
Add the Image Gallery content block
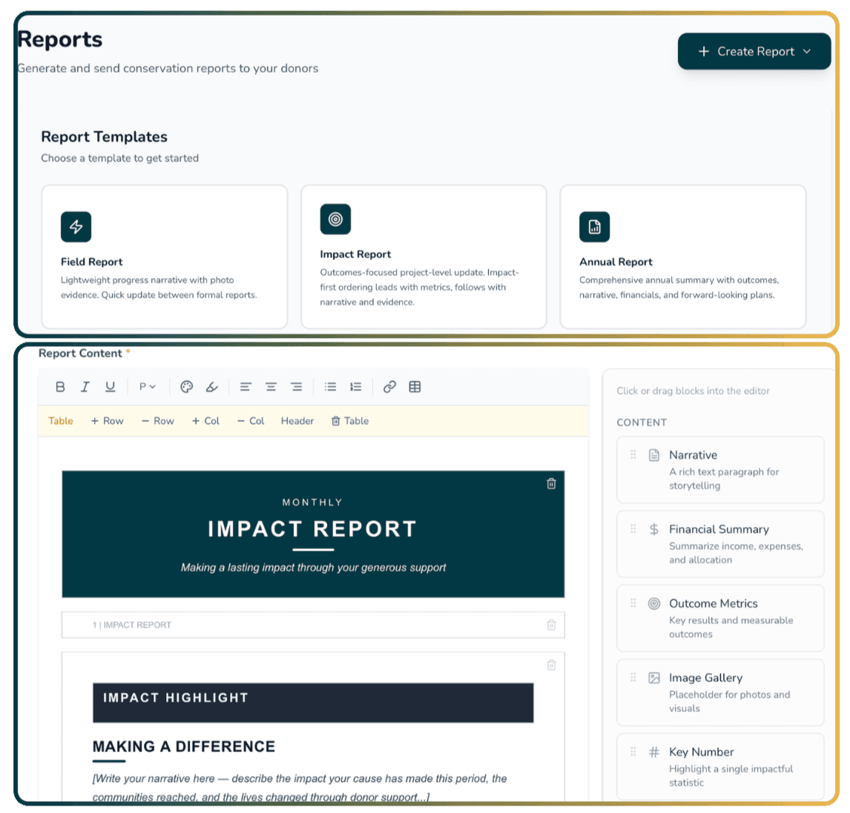pos(720,693)
